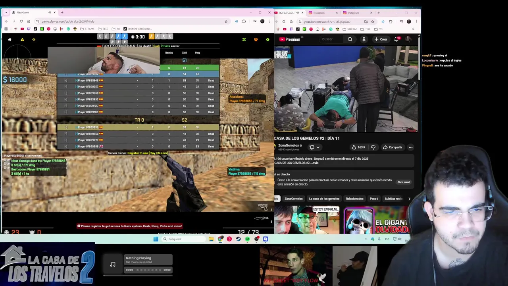Open the orange players icon in game toolbar
Image resolution: width=508 pixels, height=286 pixels.
point(256,39)
